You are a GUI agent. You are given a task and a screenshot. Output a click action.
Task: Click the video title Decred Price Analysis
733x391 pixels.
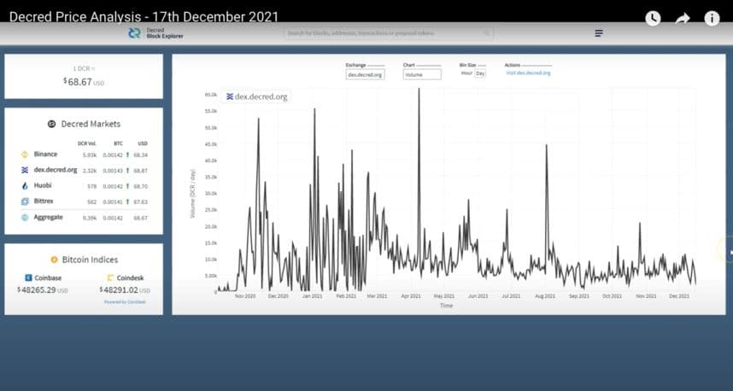coord(144,16)
